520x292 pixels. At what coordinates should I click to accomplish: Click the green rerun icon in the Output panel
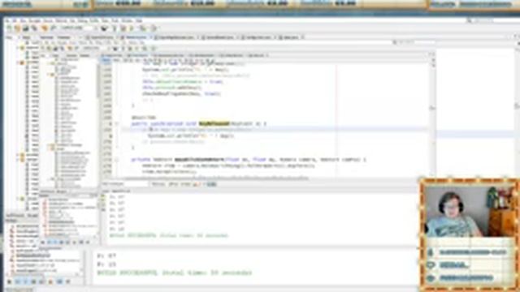[x=103, y=196]
